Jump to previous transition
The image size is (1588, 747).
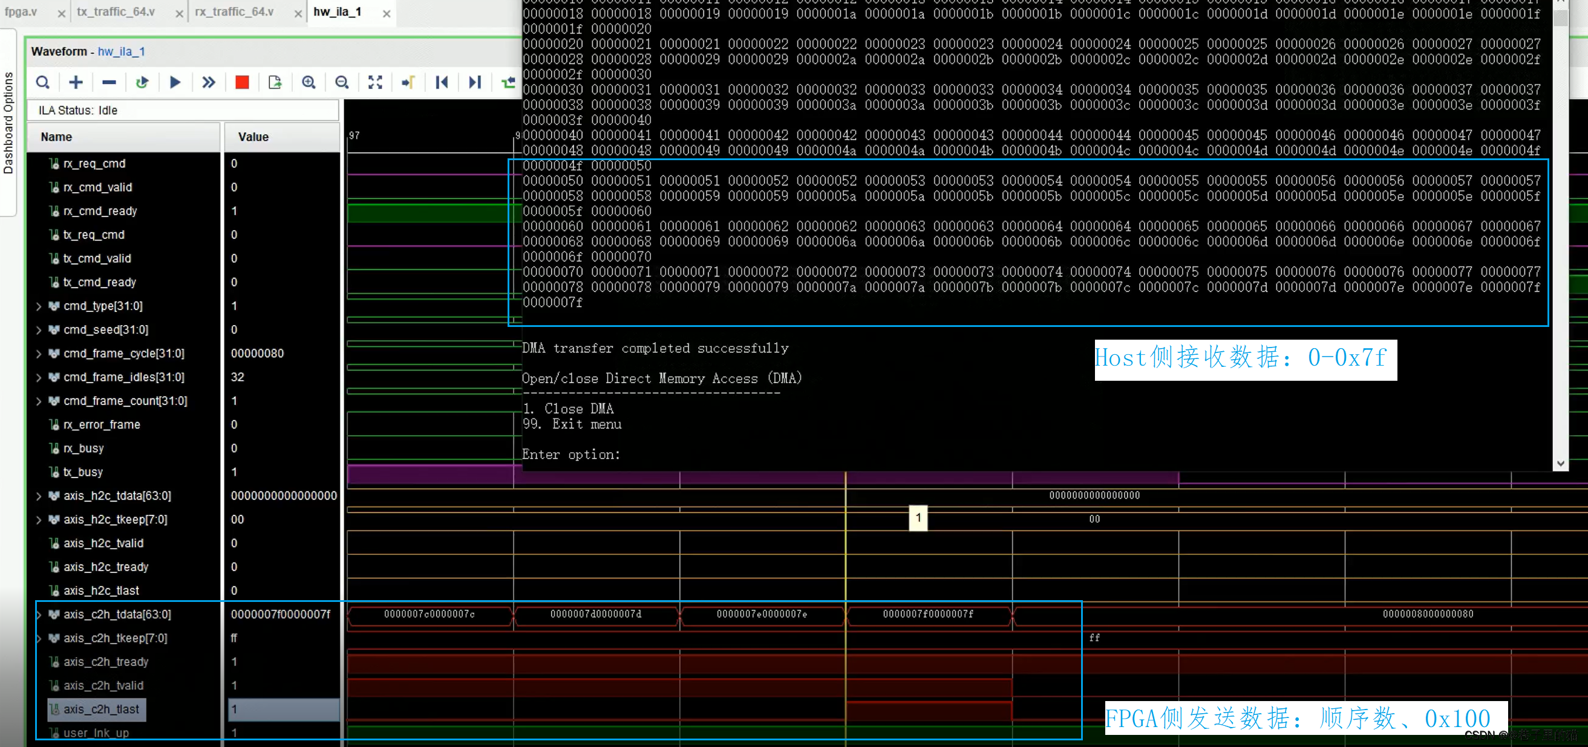(442, 82)
